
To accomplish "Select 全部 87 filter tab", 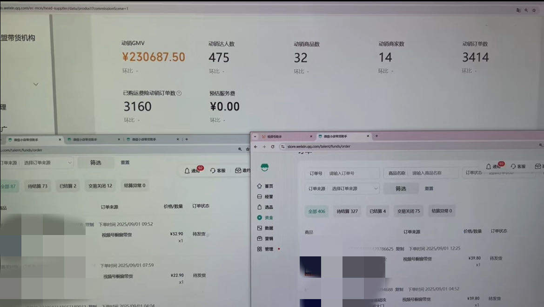I will tap(8, 186).
